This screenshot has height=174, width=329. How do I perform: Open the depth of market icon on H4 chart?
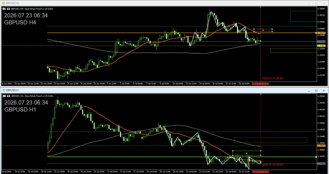(9, 9)
